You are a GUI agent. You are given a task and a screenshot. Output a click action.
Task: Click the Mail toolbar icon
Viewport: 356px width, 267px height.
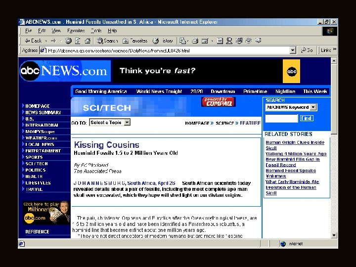[182, 41]
